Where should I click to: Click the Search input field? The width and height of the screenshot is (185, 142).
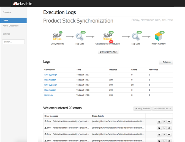[13, 42]
